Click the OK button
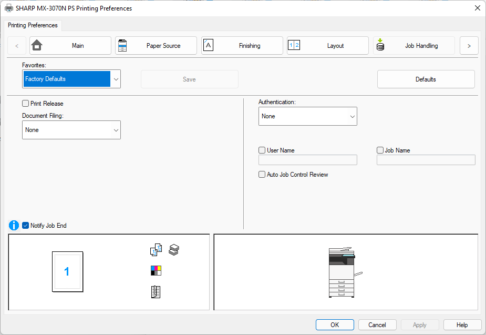The height and width of the screenshot is (335, 486). 335,325
